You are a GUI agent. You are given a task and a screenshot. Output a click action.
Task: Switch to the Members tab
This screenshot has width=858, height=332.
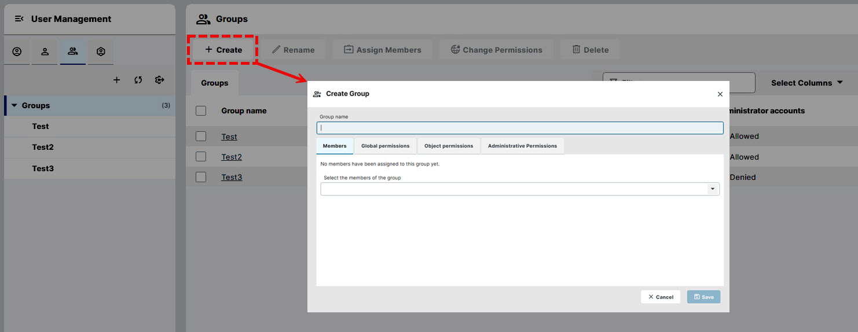(x=335, y=146)
